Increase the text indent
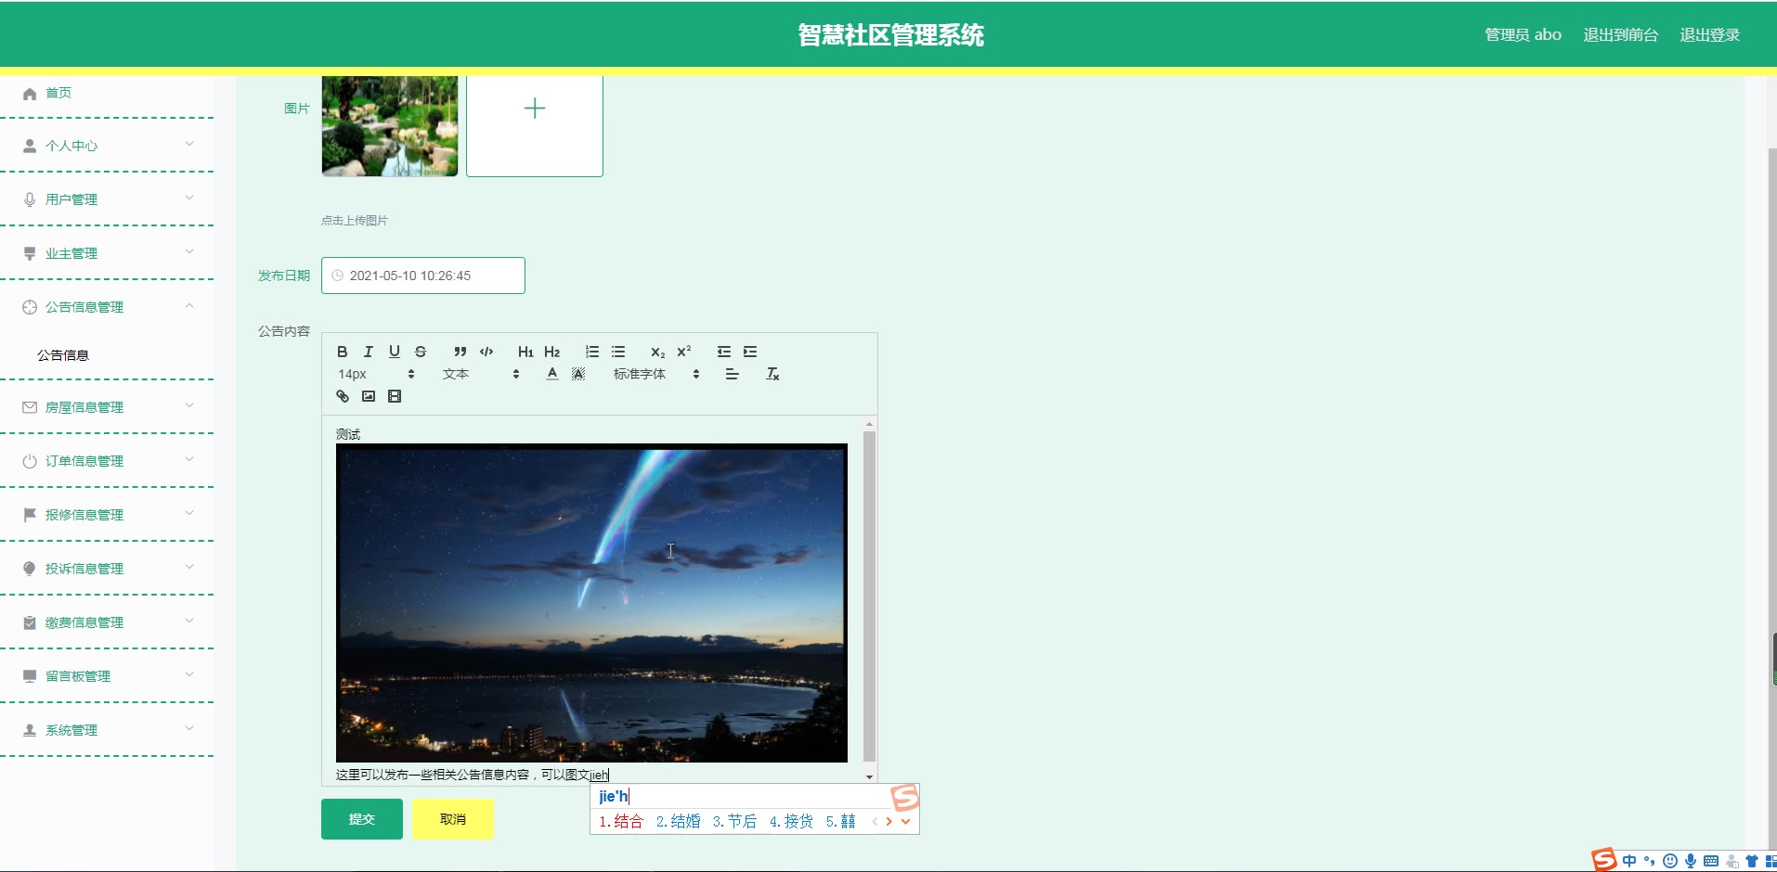 click(x=750, y=352)
